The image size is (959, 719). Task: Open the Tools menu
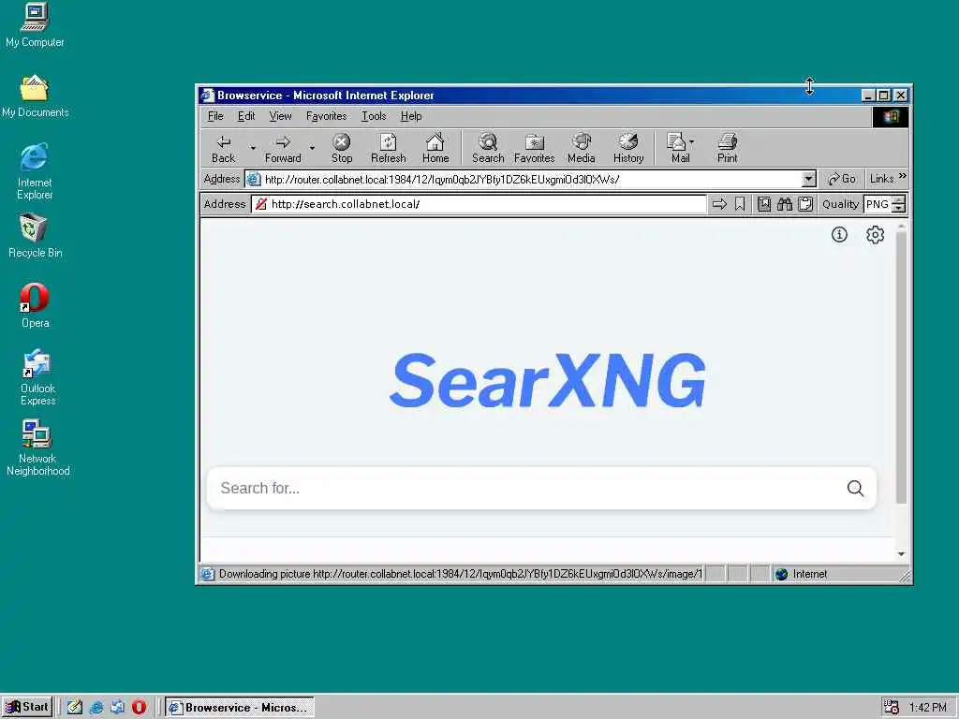tap(374, 116)
